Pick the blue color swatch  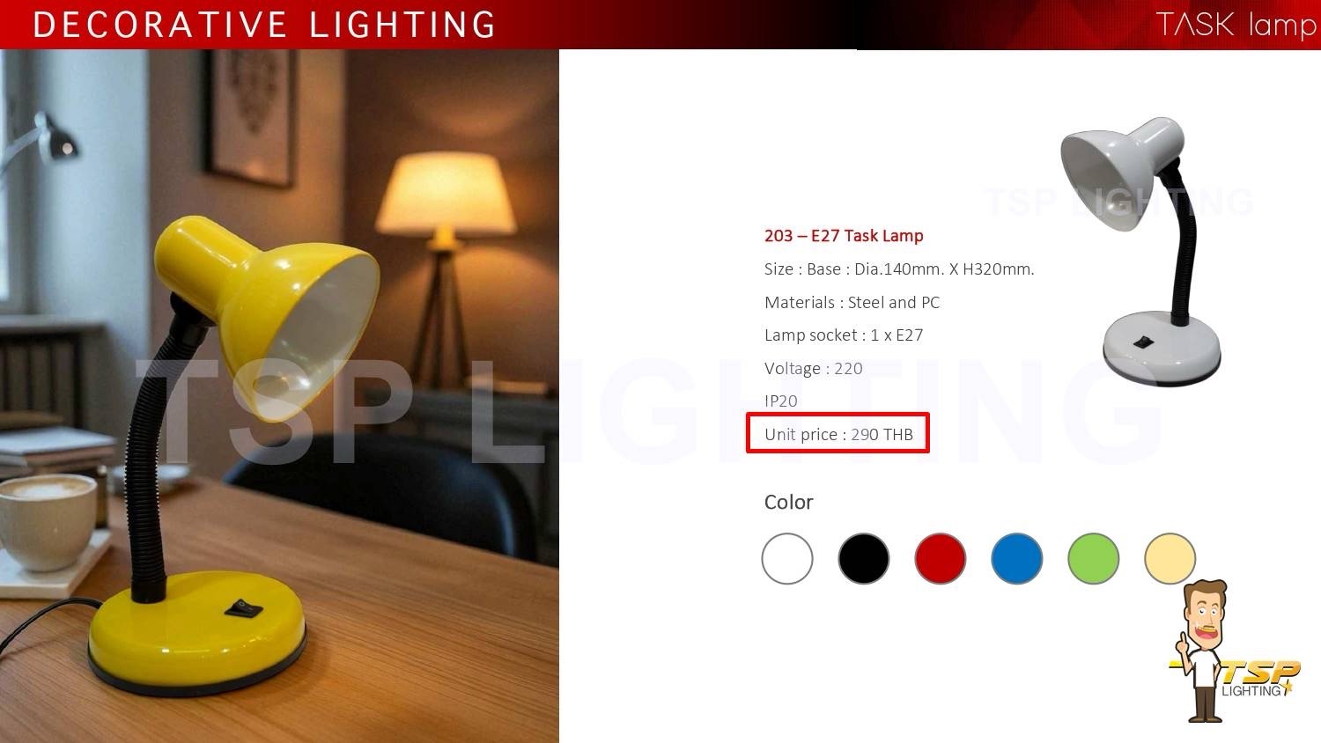[x=1017, y=558]
